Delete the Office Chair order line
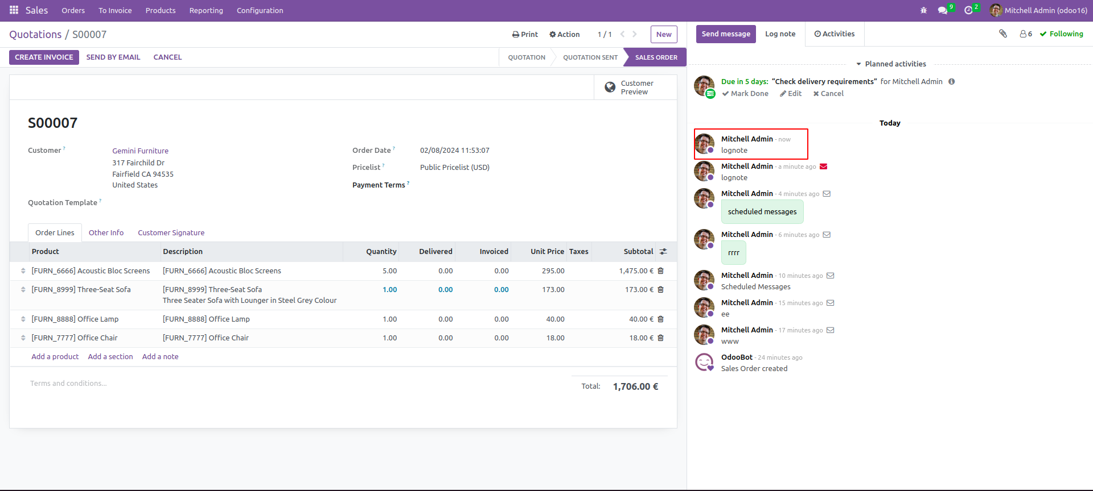 click(661, 338)
